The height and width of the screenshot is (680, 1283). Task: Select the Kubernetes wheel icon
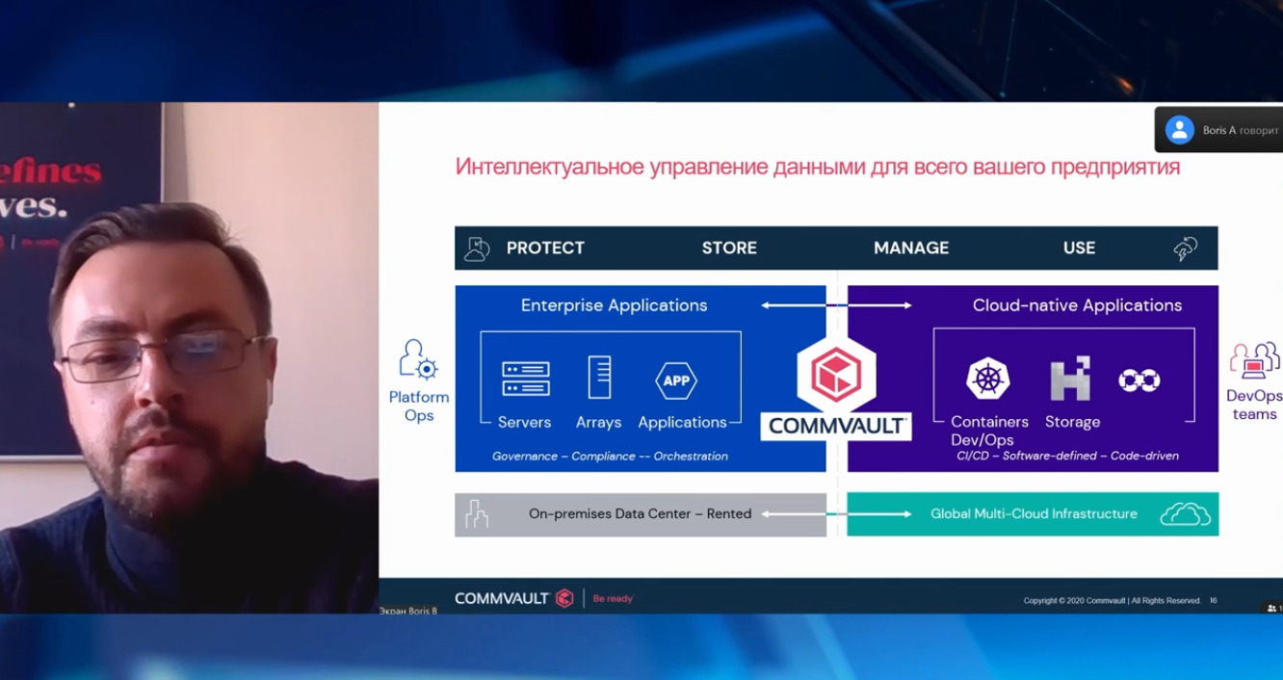point(988,379)
